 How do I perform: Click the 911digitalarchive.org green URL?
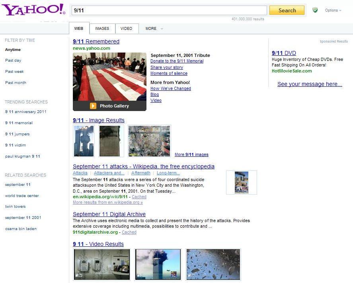(95, 232)
